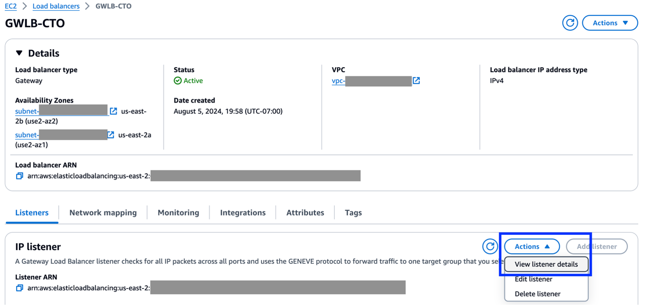Open us-east-2a subnet external link icon
The height and width of the screenshot is (307, 646).
111,134
